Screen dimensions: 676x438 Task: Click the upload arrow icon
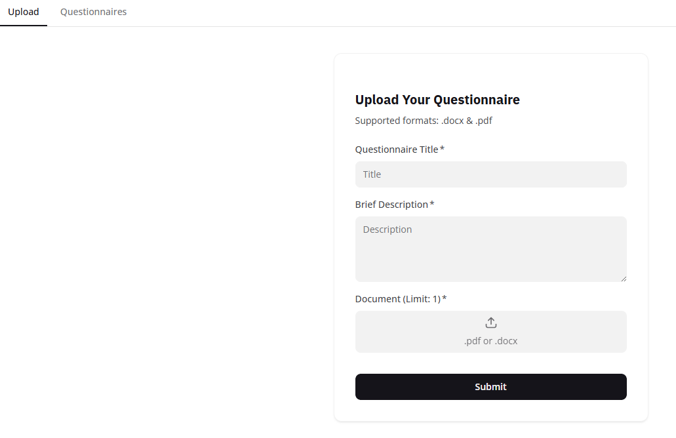click(490, 323)
